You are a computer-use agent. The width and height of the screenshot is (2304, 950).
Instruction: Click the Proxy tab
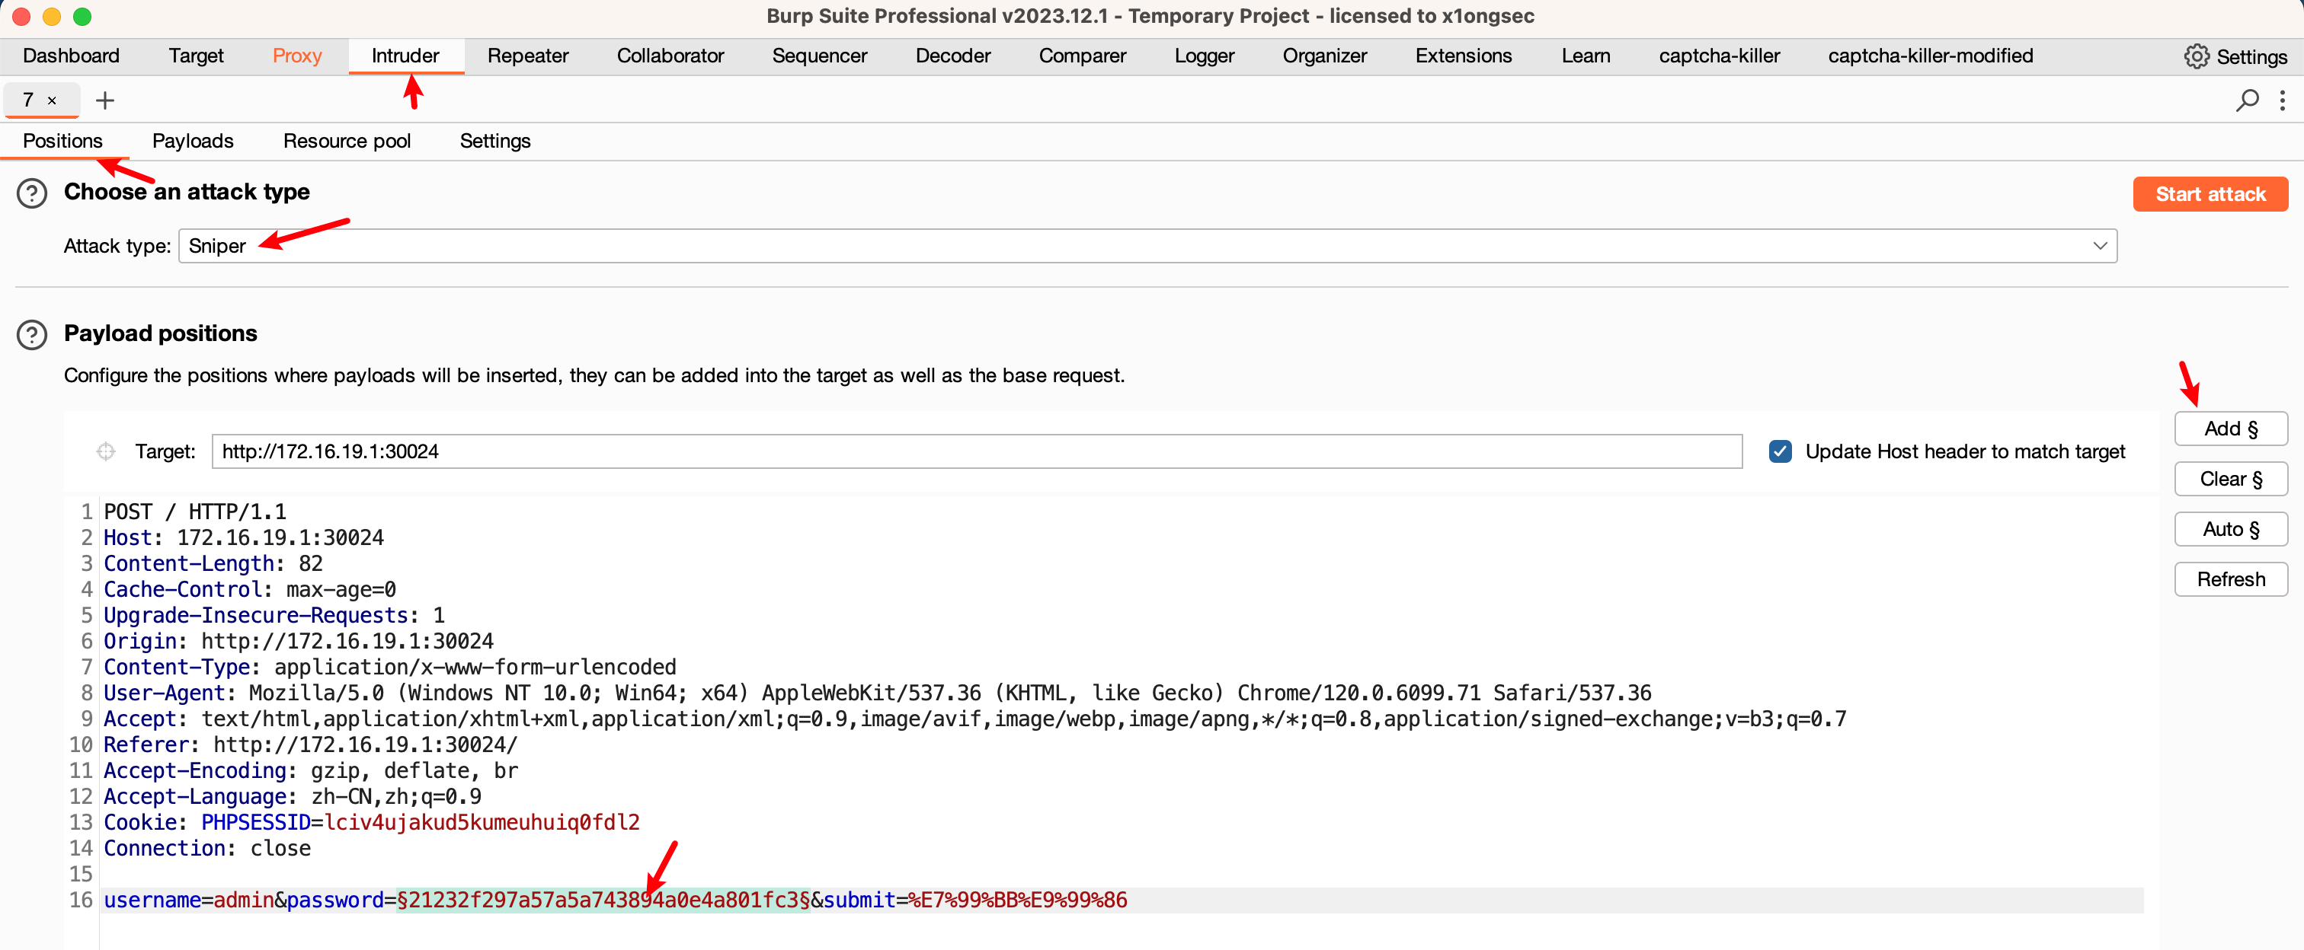pyautogui.click(x=299, y=54)
